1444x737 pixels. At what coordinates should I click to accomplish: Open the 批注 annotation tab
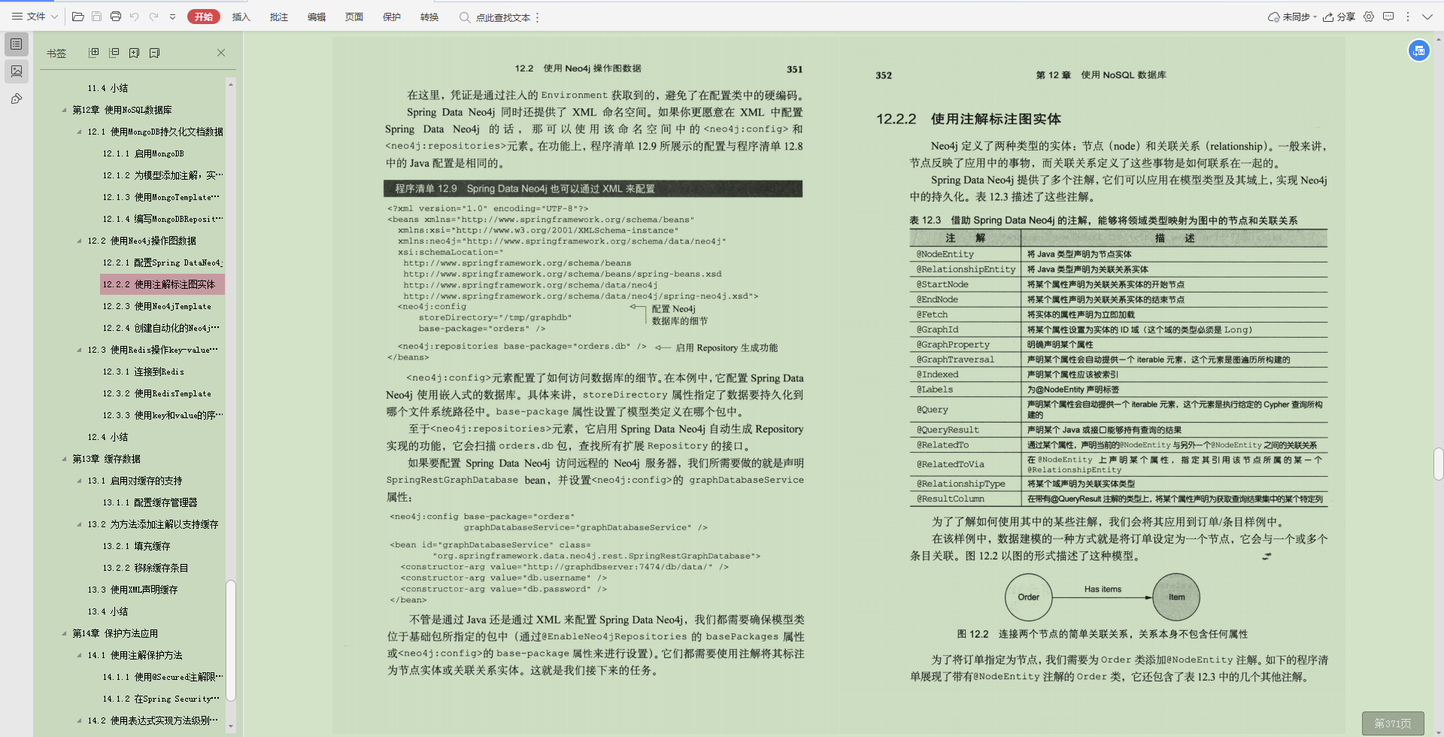(279, 17)
